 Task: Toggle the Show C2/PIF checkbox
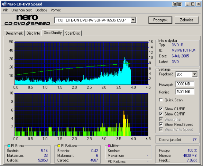coord(161,114)
